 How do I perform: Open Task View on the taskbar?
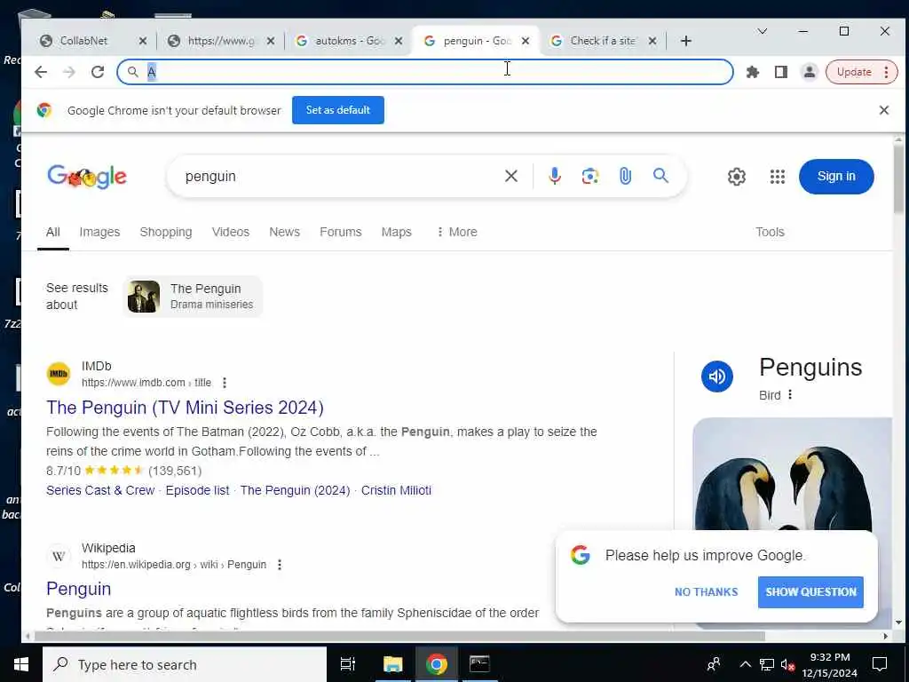coord(348,664)
